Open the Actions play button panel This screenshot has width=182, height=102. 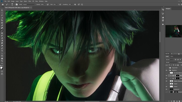click(163, 24)
